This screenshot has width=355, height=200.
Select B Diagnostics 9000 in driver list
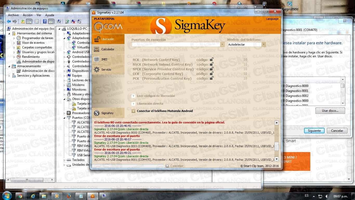(295, 101)
